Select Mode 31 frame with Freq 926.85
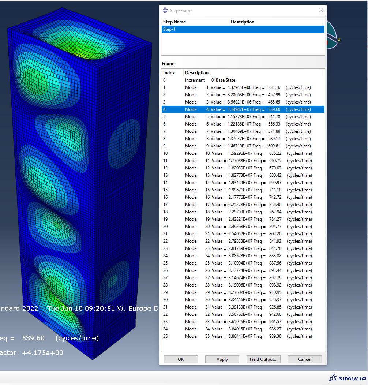The height and width of the screenshot is (385, 368). [243, 307]
